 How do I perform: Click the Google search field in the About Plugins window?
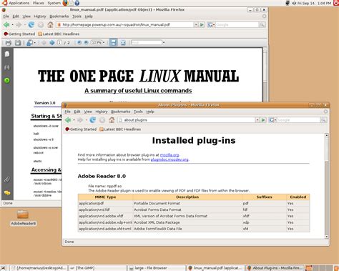(298, 120)
